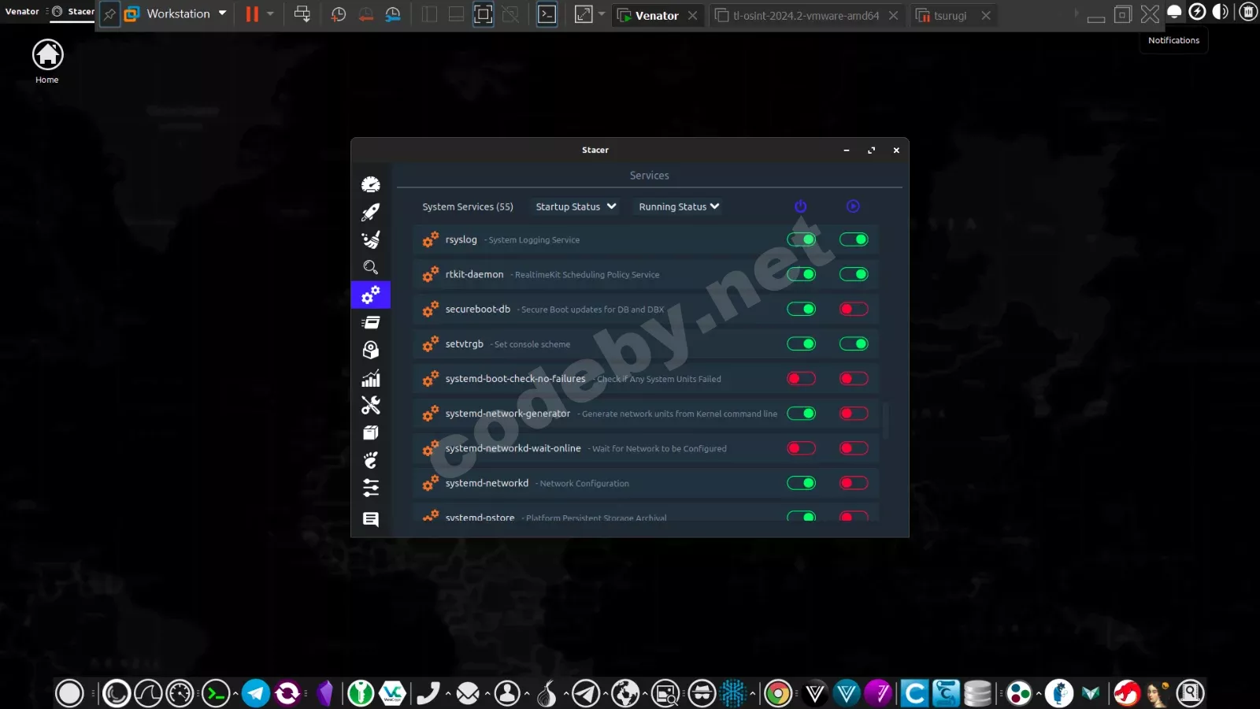Click the blue power icon column header
This screenshot has height=709, width=1260.
click(x=801, y=206)
